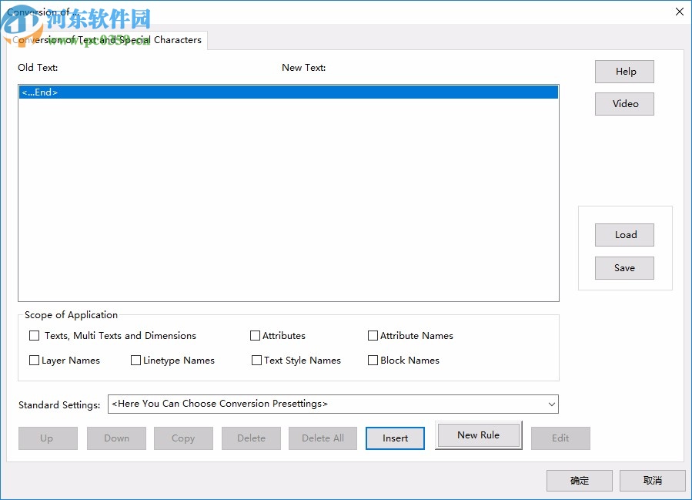Screen dimensions: 692x500
Task: Enable the Attribute Names option
Action: click(373, 335)
